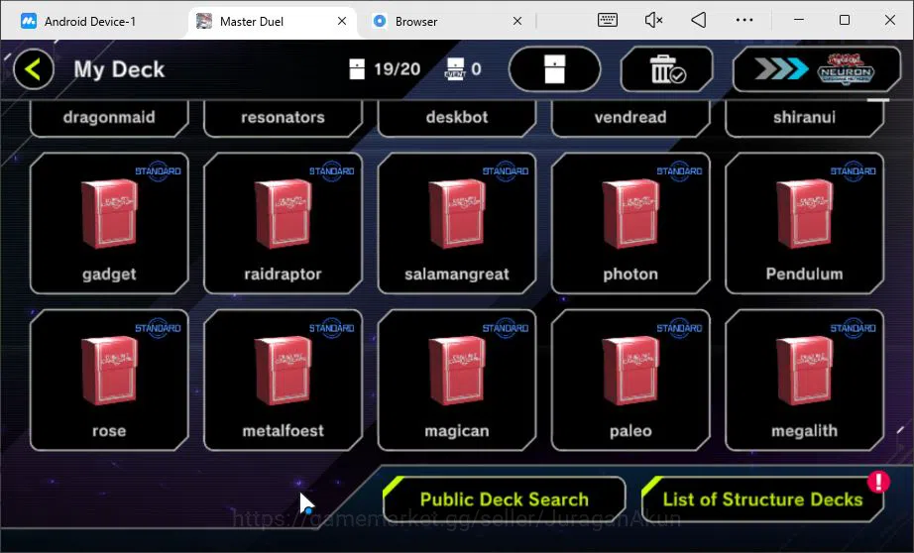914x553 pixels.
Task: Click the event deck count indicator
Action: coord(463,69)
